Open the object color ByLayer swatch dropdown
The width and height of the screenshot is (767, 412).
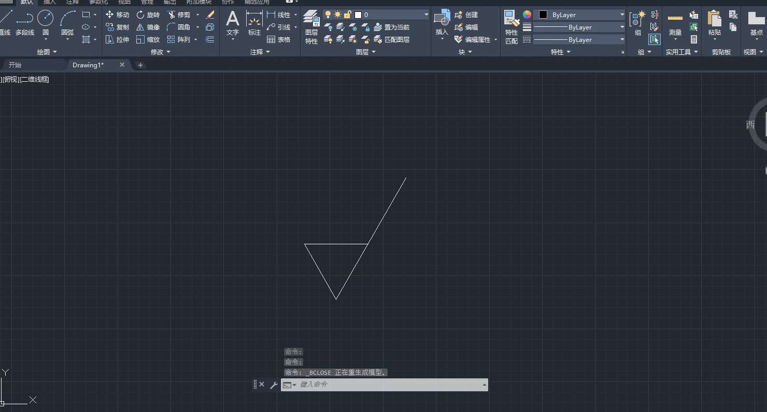point(579,14)
